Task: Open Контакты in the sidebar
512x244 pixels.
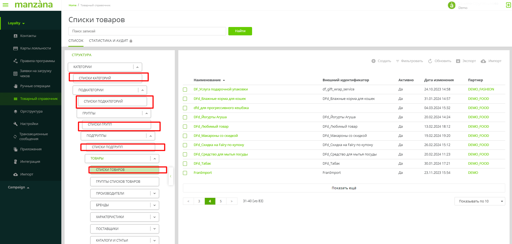Action: pos(28,36)
